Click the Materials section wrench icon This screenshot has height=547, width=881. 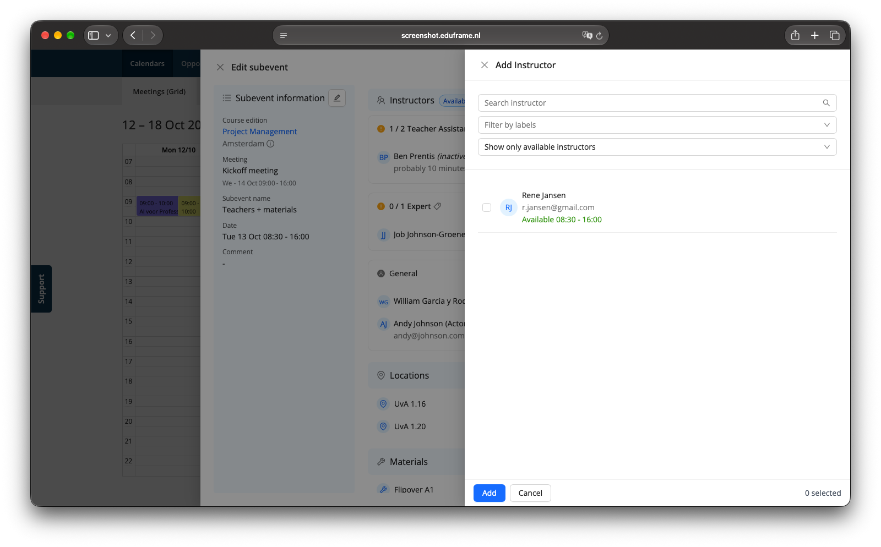(x=381, y=462)
